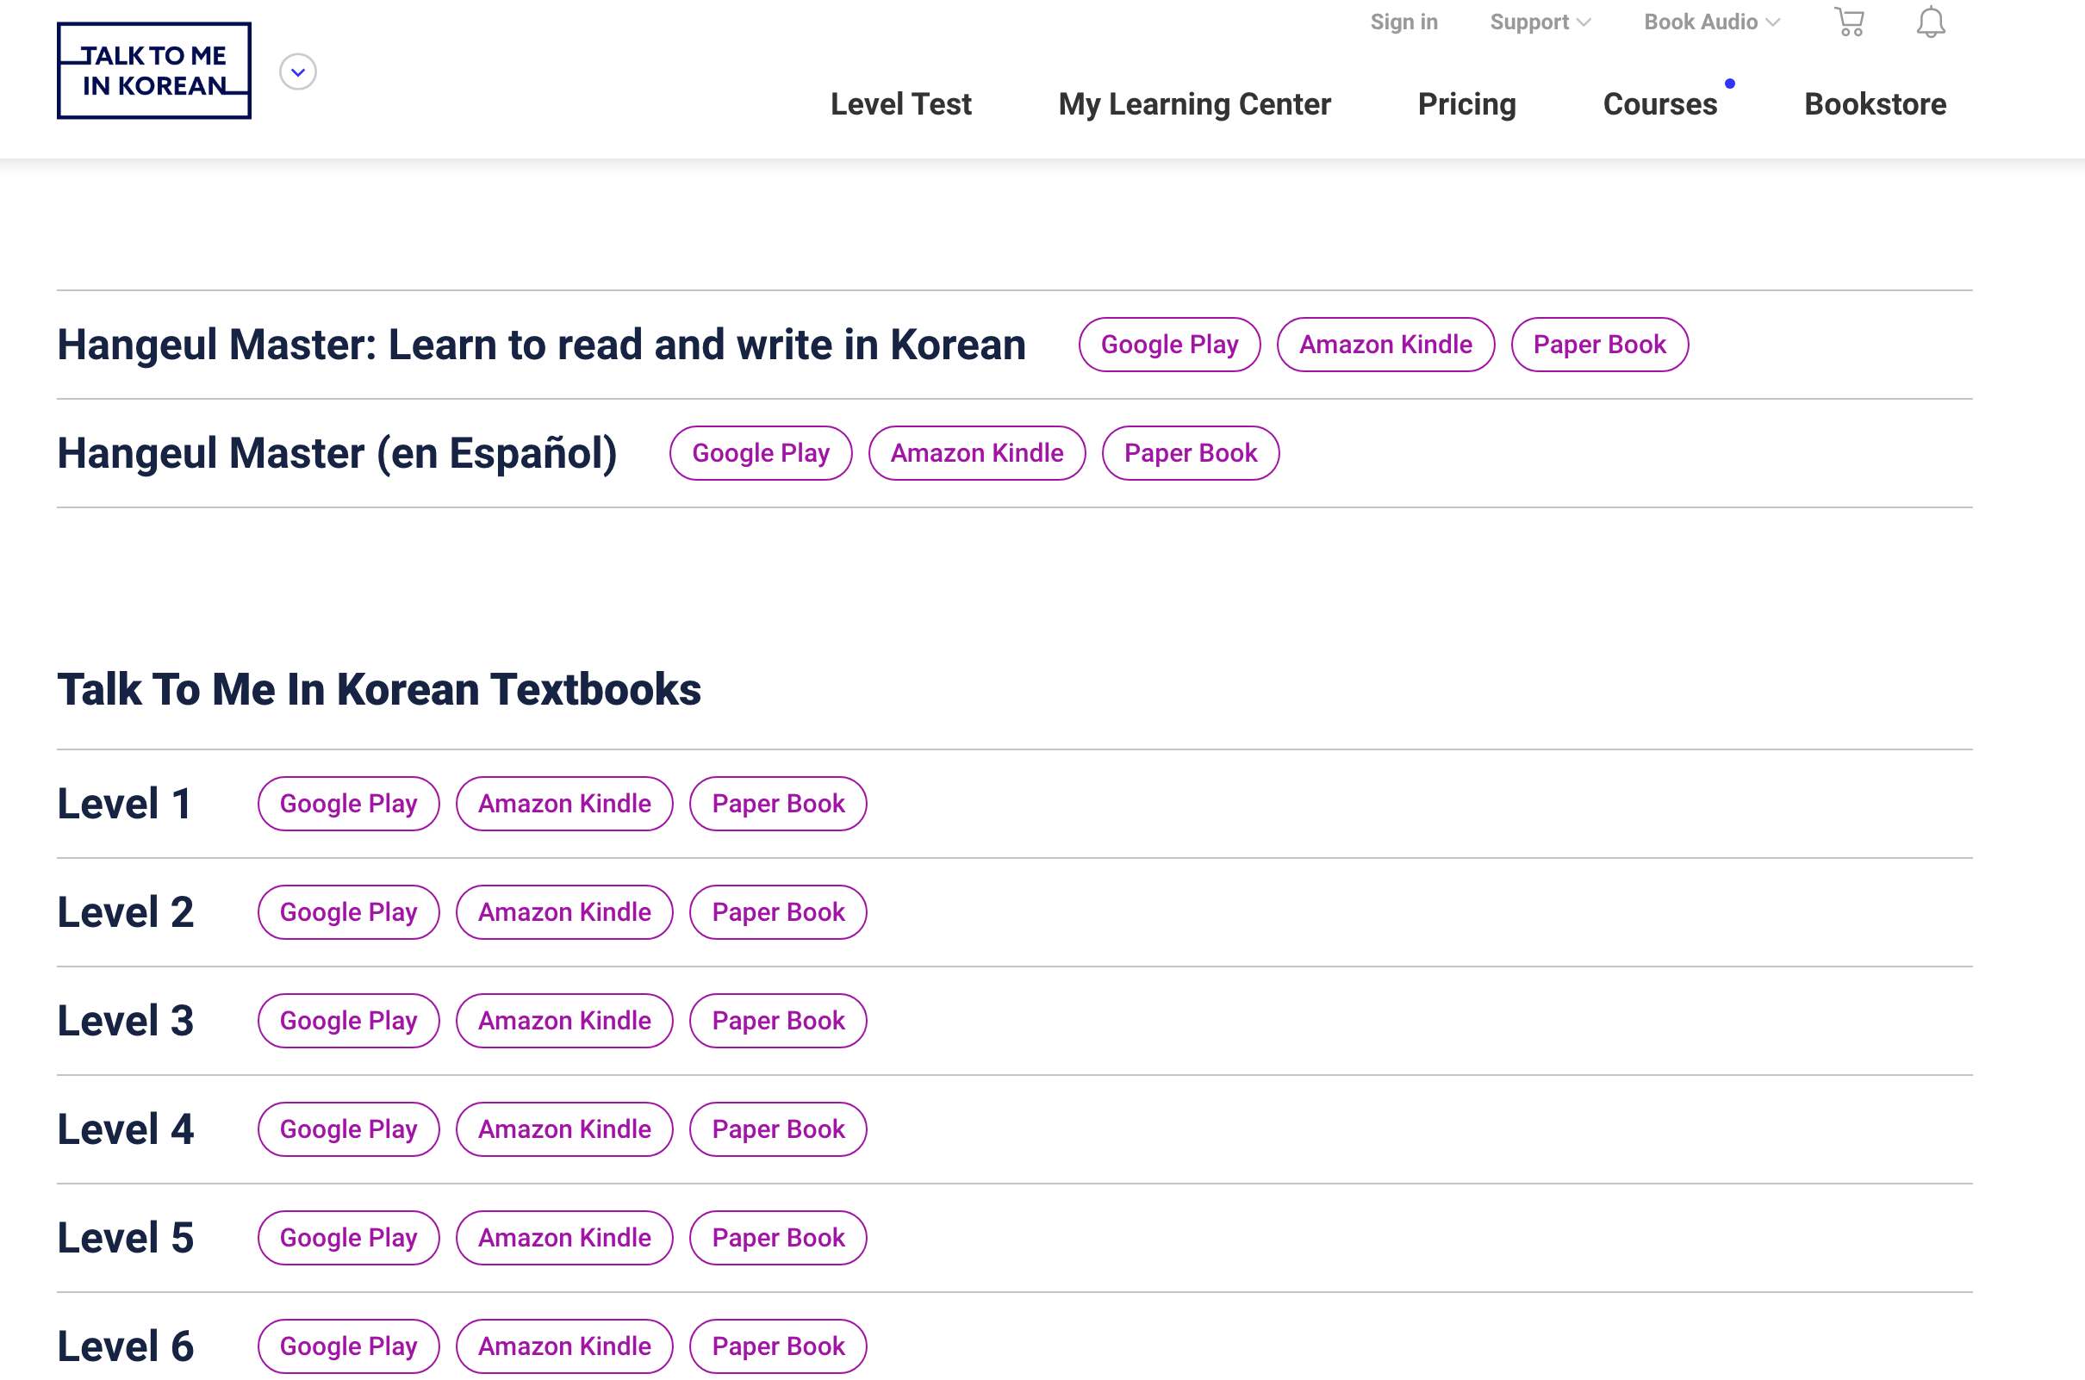Open the Pricing page

1466,104
